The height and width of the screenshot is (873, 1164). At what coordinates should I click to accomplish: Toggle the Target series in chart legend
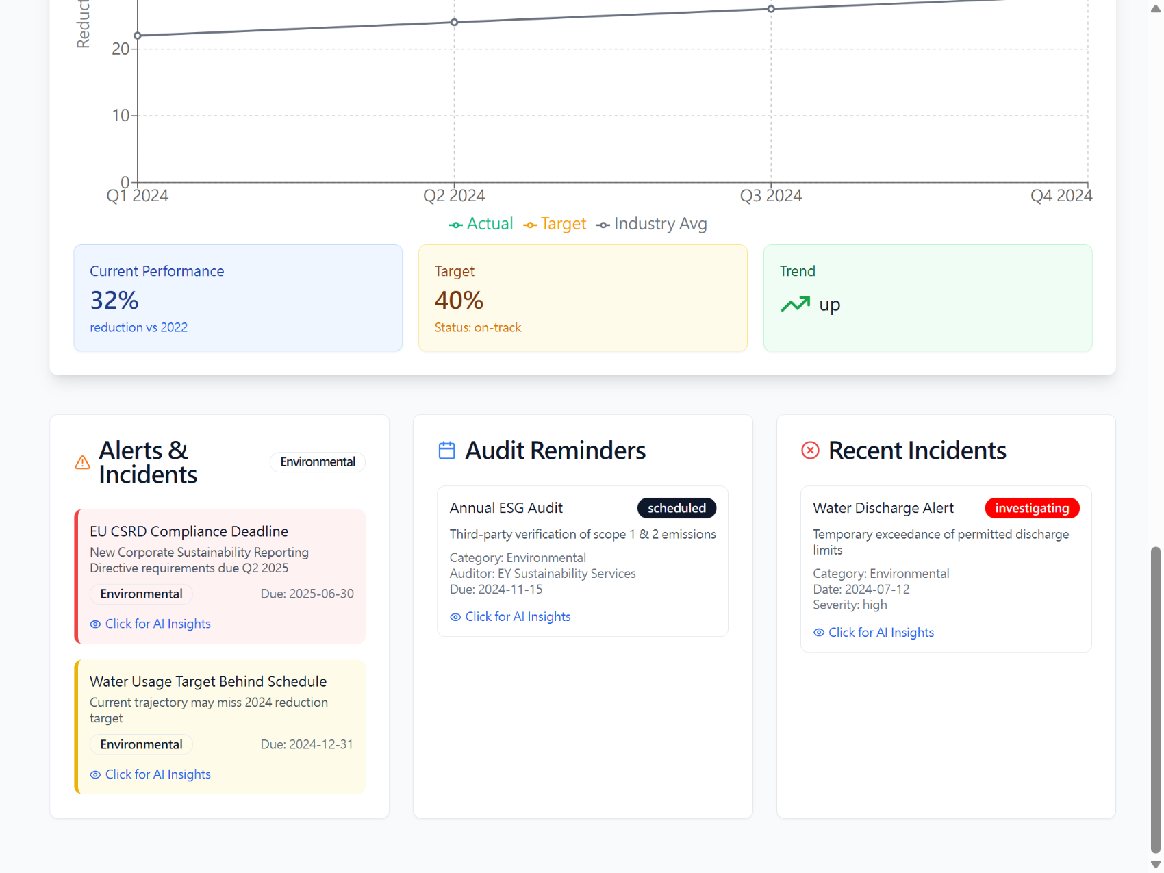tap(555, 225)
